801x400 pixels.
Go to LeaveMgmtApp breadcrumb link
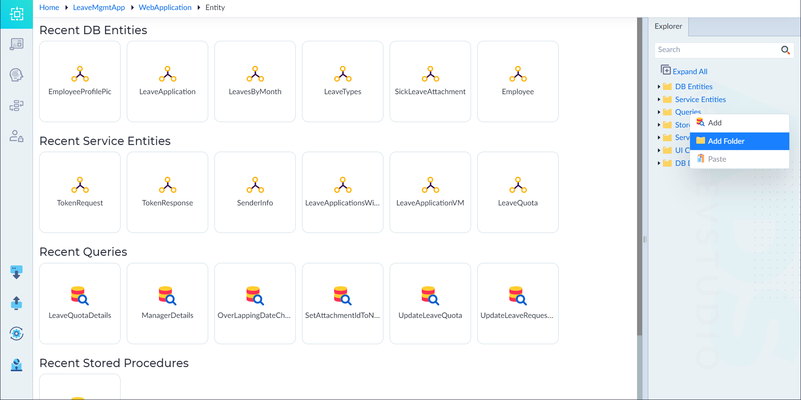coord(99,7)
